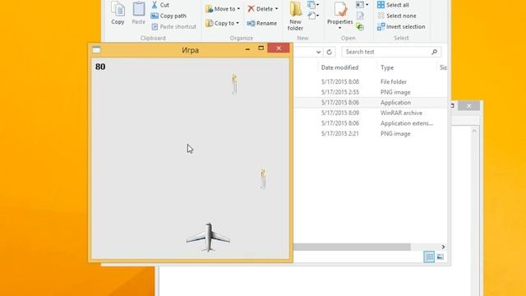The image size is (526, 296).
Task: Open the address bar history chevron
Action: tap(318, 52)
